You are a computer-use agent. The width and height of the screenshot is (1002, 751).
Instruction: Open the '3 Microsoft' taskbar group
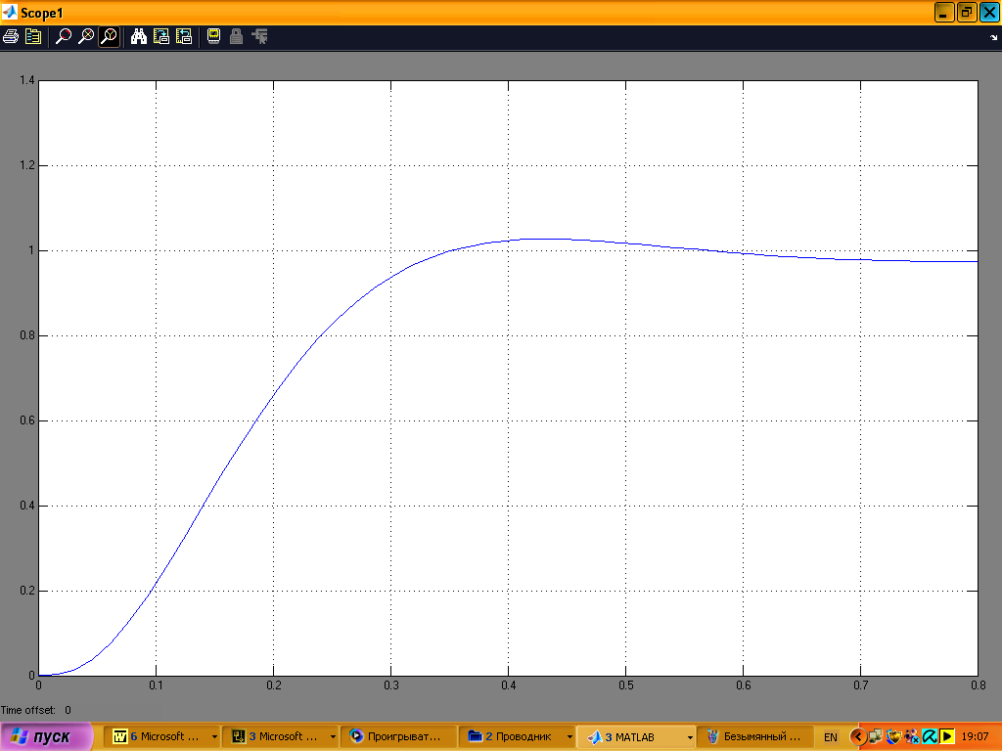278,736
